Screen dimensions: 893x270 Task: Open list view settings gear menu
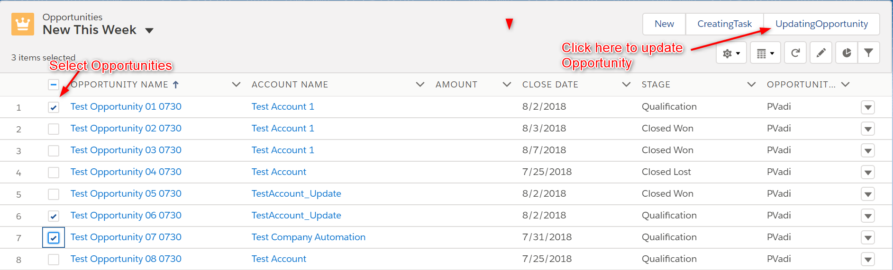(731, 53)
